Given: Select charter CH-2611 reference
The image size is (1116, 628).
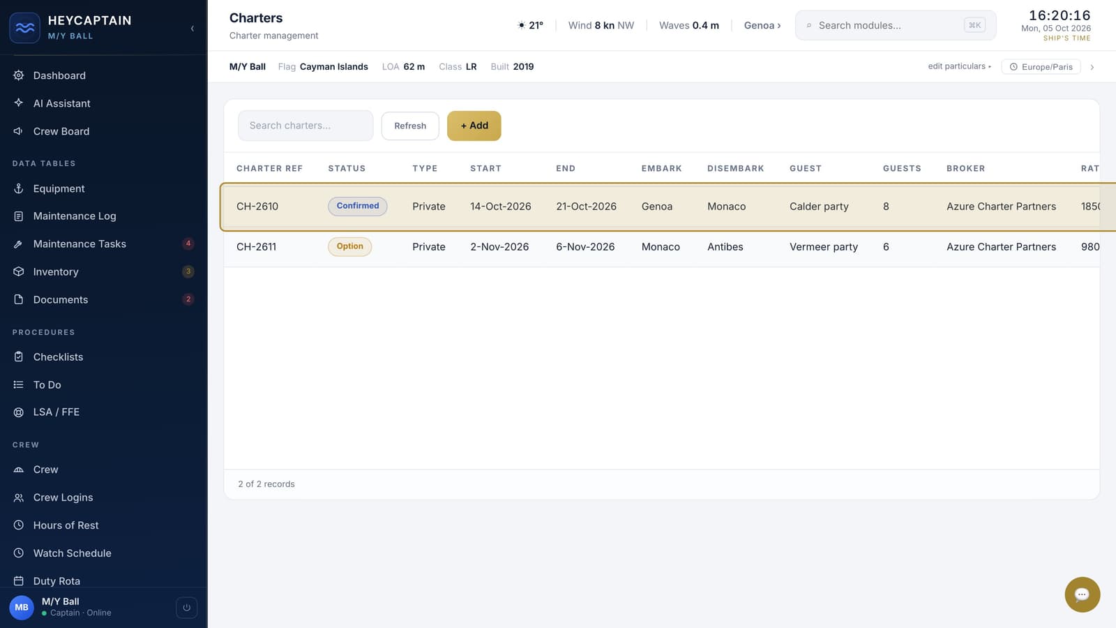Looking at the screenshot, I should click(256, 247).
